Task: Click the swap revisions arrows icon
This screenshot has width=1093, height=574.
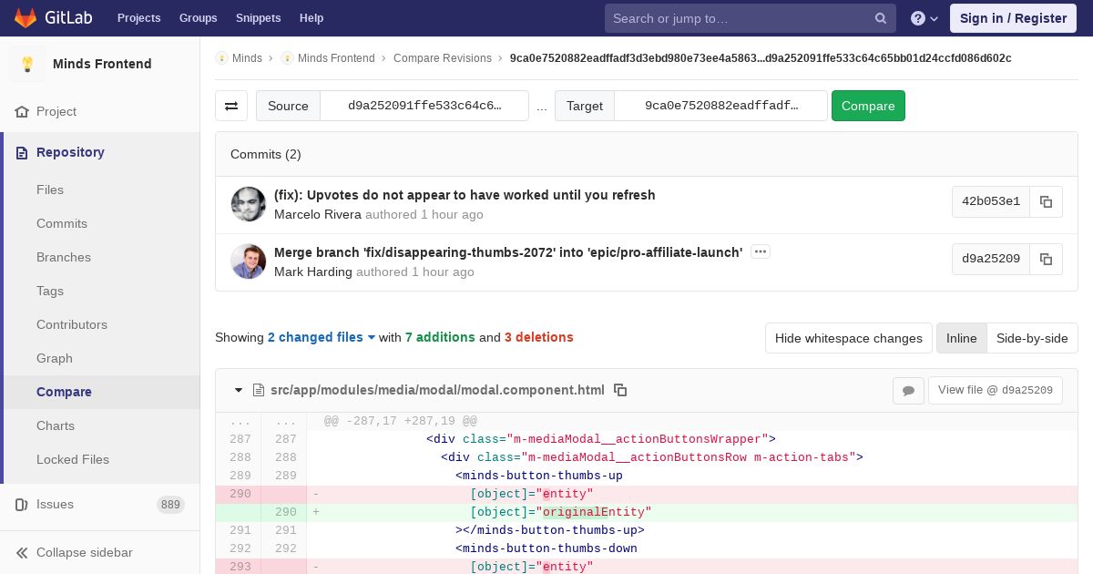Action: [x=231, y=106]
